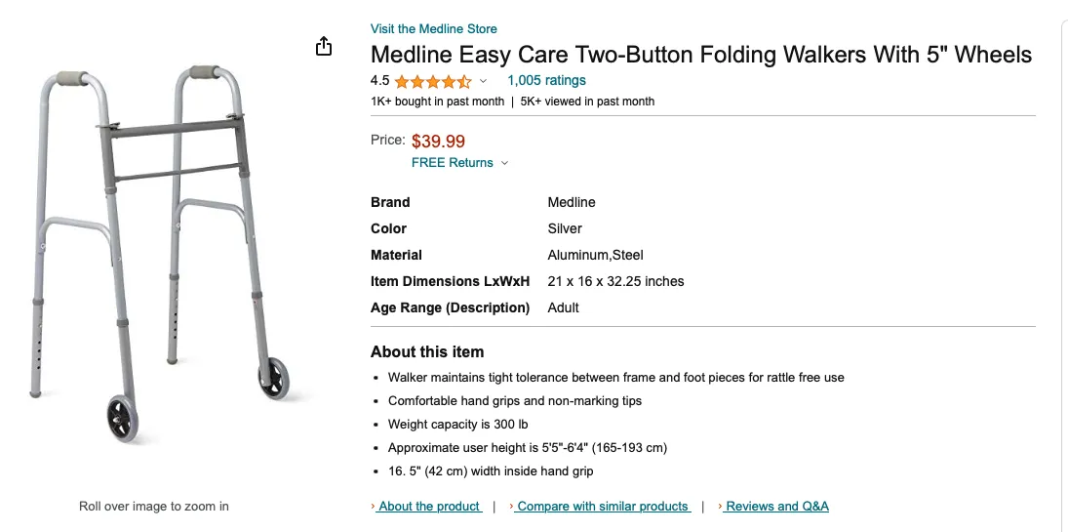
Task: Expand the rating breakdown chevron beside the stars
Action: 483,81
